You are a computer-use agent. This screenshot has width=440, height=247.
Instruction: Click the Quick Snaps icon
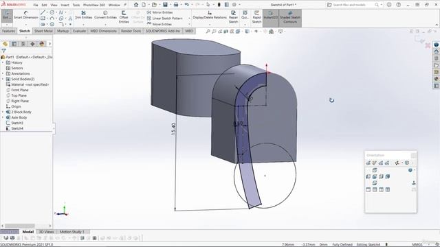click(245, 15)
